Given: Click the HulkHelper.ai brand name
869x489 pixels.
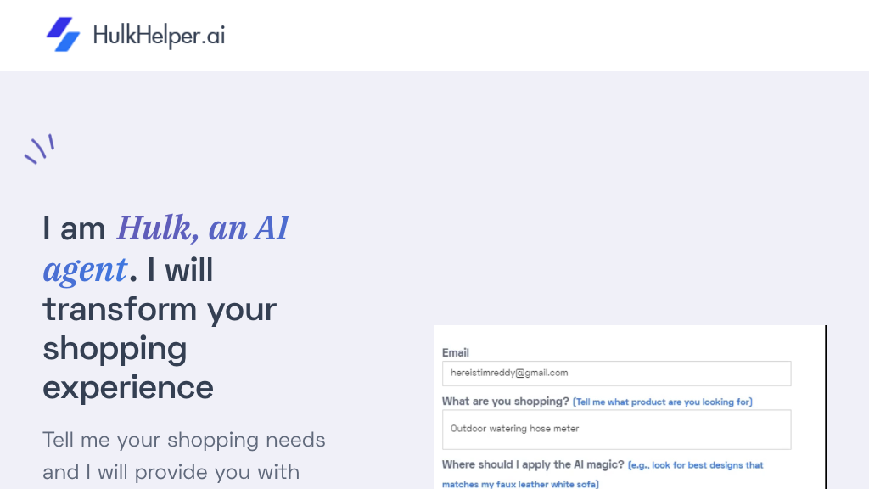Looking at the screenshot, I should click(159, 36).
